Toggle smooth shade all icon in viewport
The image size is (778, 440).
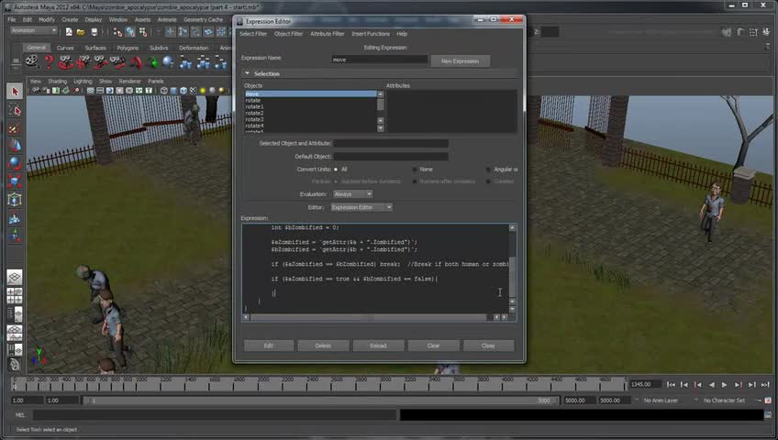[173, 90]
